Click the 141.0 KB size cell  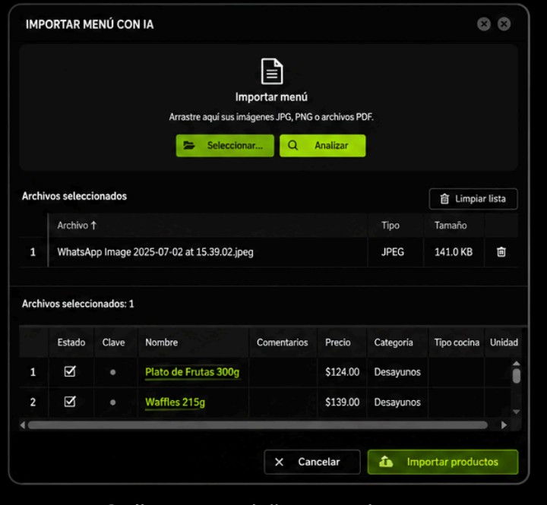pyautogui.click(x=453, y=252)
